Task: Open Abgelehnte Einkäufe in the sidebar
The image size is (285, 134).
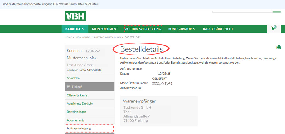Action: 80,104
